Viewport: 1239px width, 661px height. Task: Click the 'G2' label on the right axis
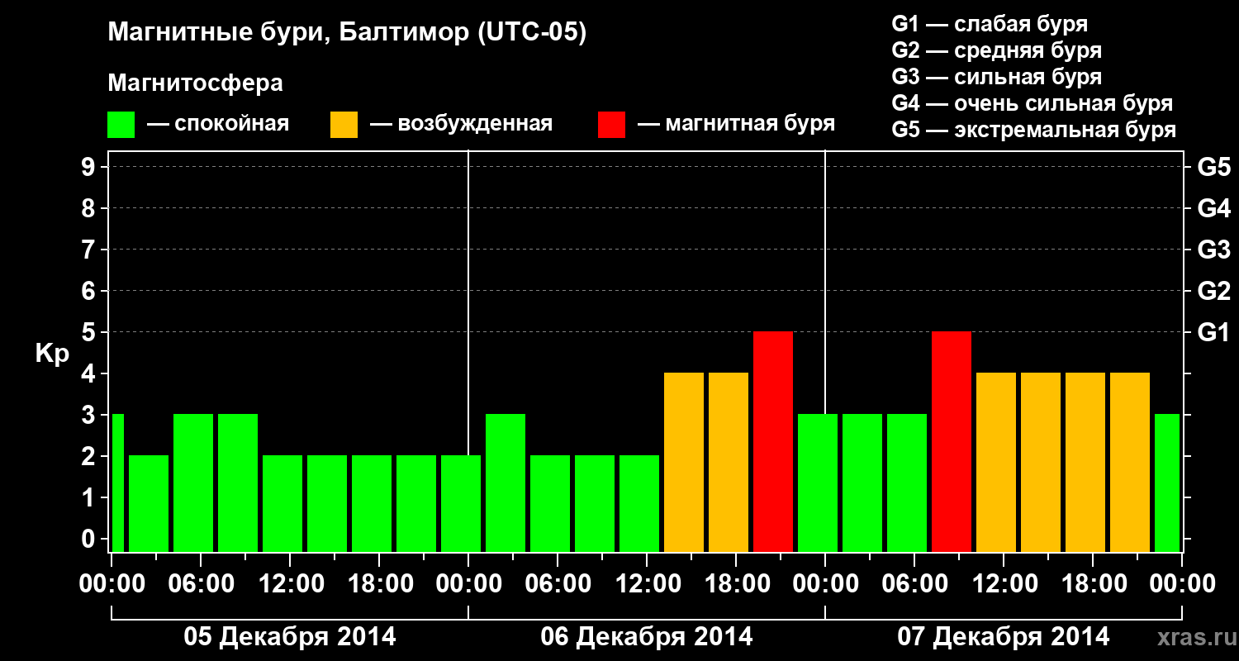click(x=1214, y=291)
